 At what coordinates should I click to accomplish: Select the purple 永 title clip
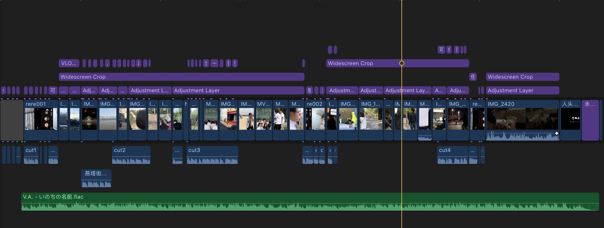[590, 119]
